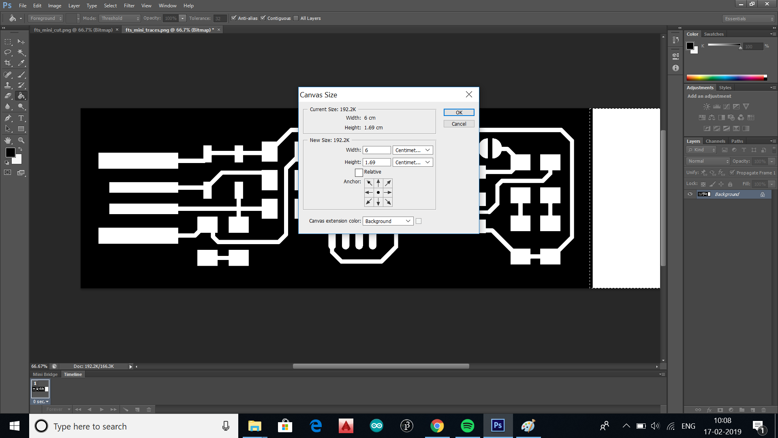This screenshot has height=438, width=778.
Task: Select the Lasso tool
Action: point(8,52)
